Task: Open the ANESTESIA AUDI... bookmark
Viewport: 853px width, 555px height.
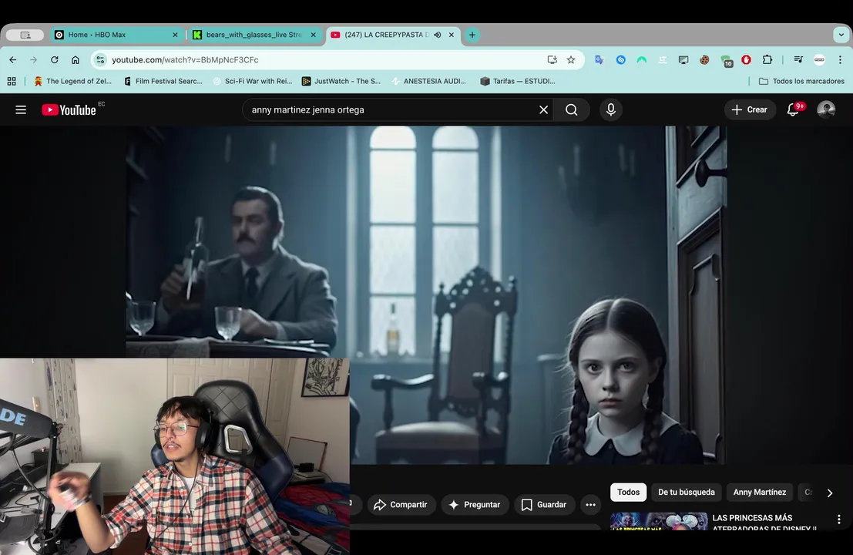Action: click(x=428, y=81)
